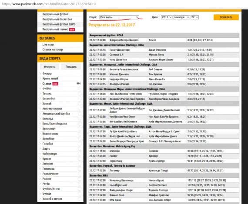Open the day 22 dropdown
This screenshot has width=248, height=204.
click(x=194, y=17)
